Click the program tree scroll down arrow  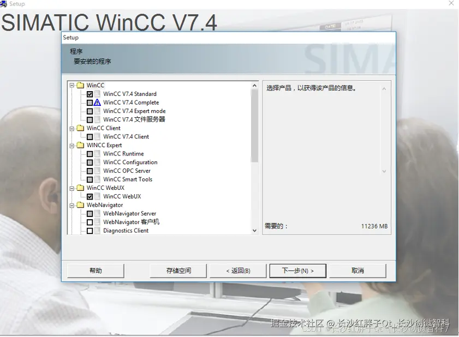[254, 231]
